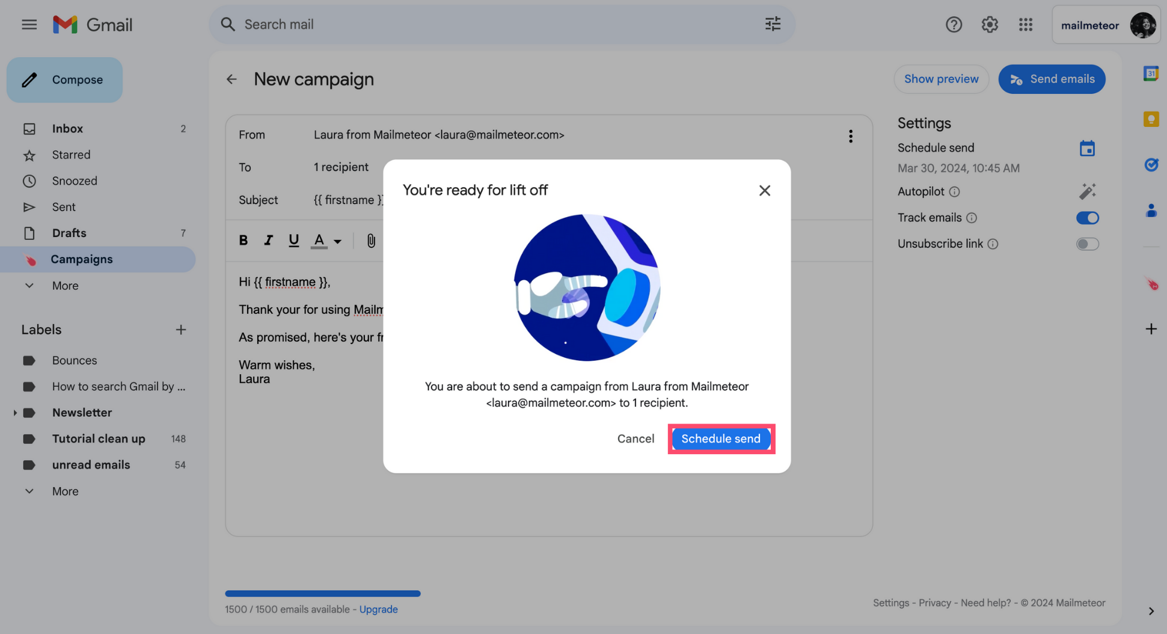Viewport: 1167px width, 634px height.
Task: Toggle the Track emails switch
Action: pos(1087,218)
